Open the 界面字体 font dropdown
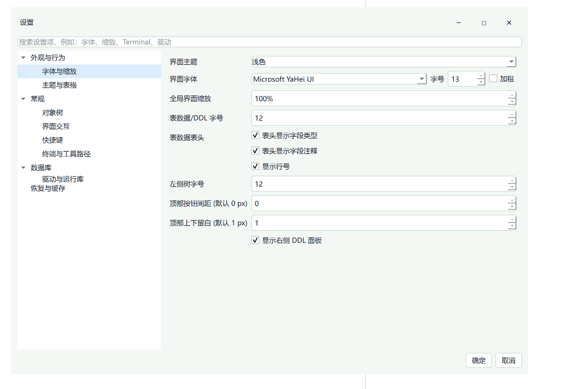 (421, 79)
